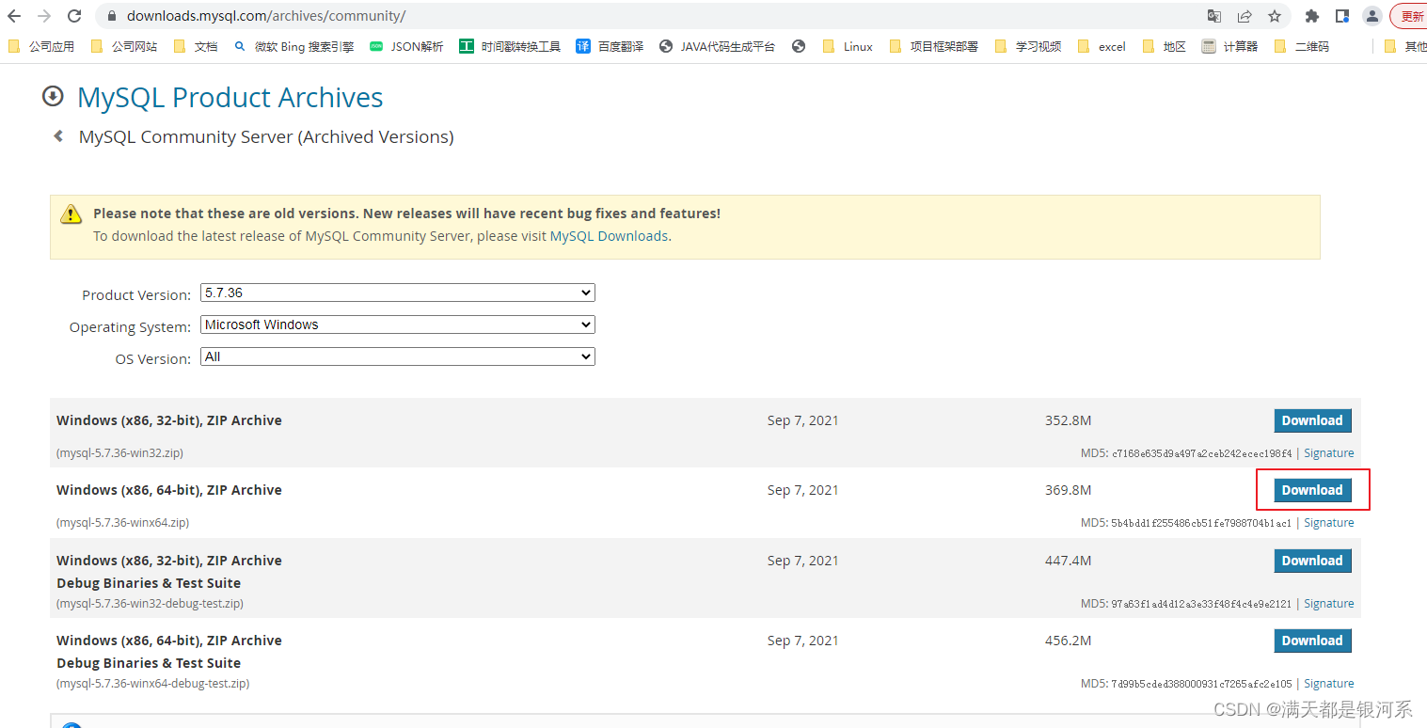1427x728 pixels.
Task: Click the download circle icon beside page title
Action: [x=53, y=96]
